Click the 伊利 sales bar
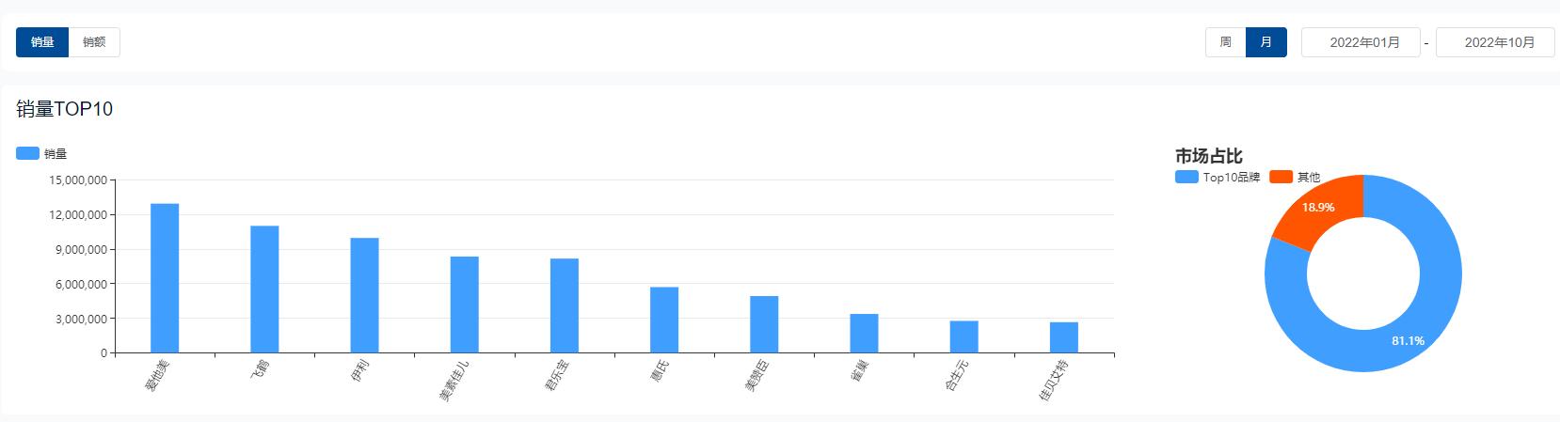 364,295
